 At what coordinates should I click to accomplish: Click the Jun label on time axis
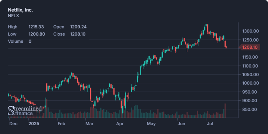(x=181, y=124)
